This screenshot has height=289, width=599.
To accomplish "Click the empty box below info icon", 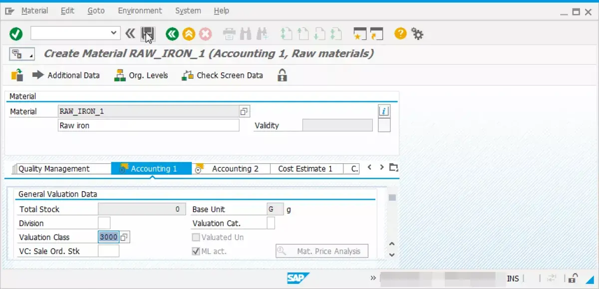I will pos(384,125).
